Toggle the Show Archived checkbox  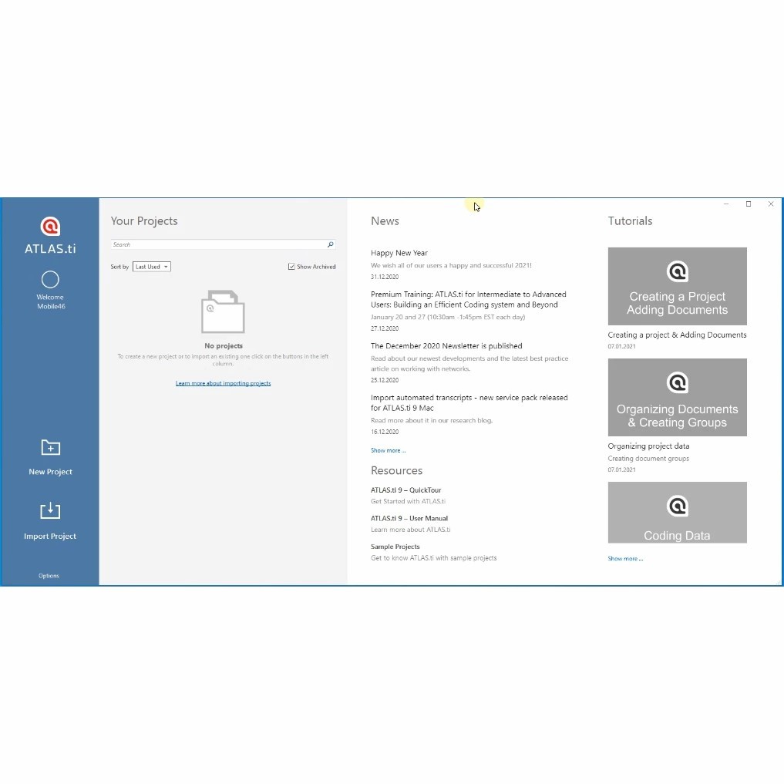pos(291,267)
